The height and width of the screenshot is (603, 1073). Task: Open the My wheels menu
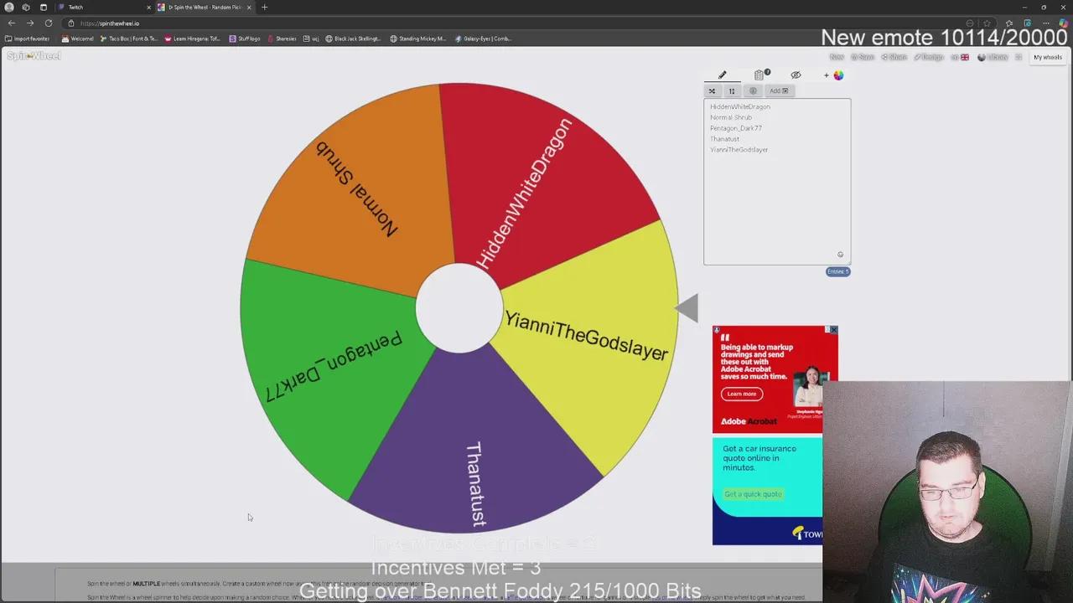click(1048, 57)
